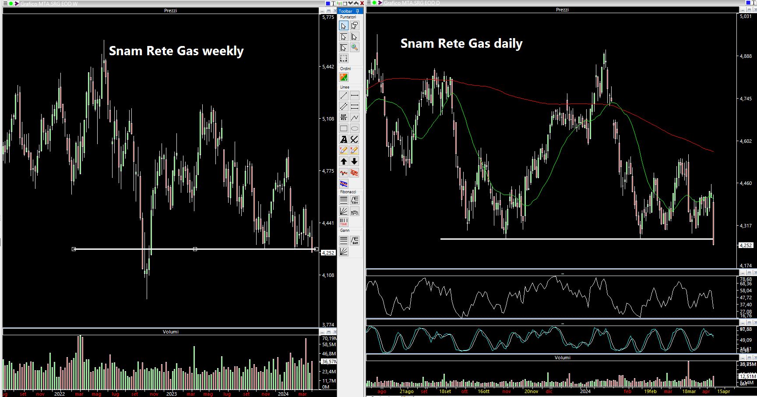Click the green status dot on daily chart
This screenshot has height=397, width=757.
coord(374,3)
